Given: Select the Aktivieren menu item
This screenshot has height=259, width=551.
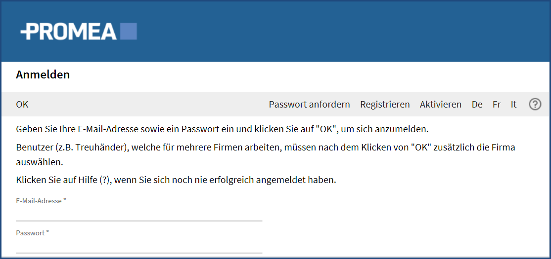Looking at the screenshot, I should (440, 105).
